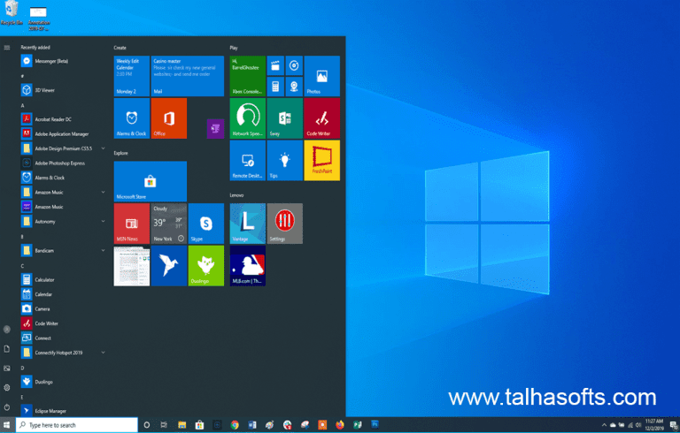Screen dimensions: 680x433
Task: Open the Weekly Edit Calendar tile
Action: [131, 76]
